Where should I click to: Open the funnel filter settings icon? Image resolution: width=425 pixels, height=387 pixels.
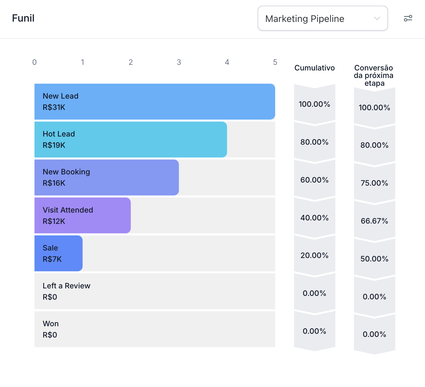(408, 18)
